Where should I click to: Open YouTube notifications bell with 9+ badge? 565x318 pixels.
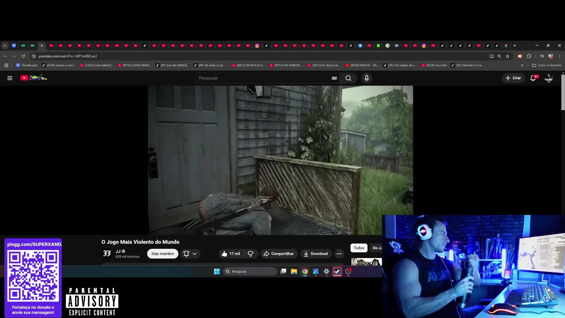point(533,78)
